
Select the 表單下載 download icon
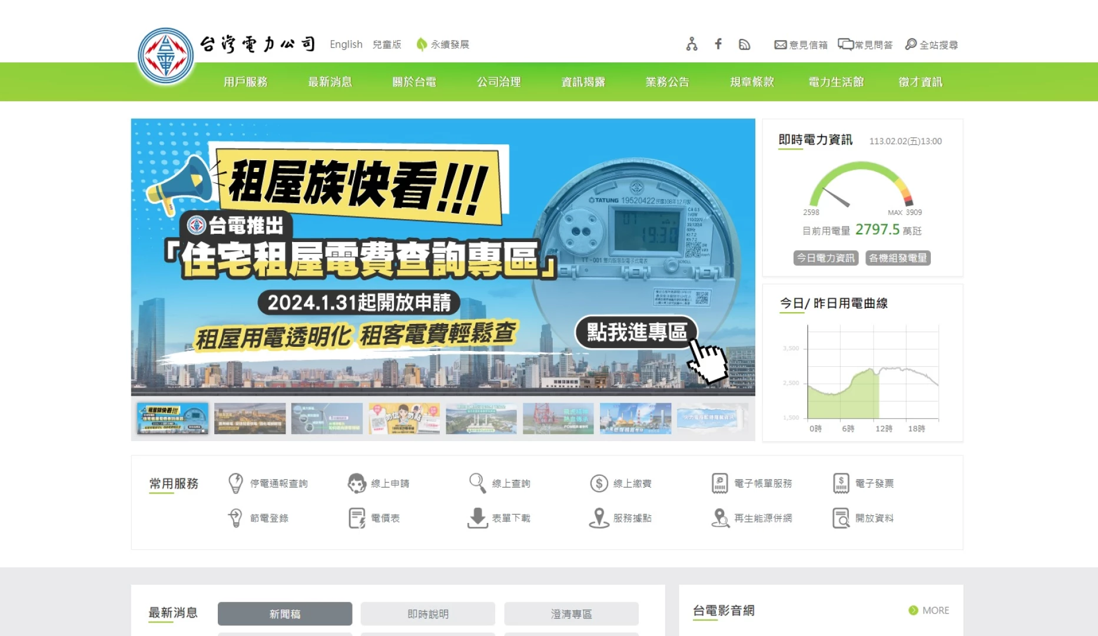click(477, 518)
